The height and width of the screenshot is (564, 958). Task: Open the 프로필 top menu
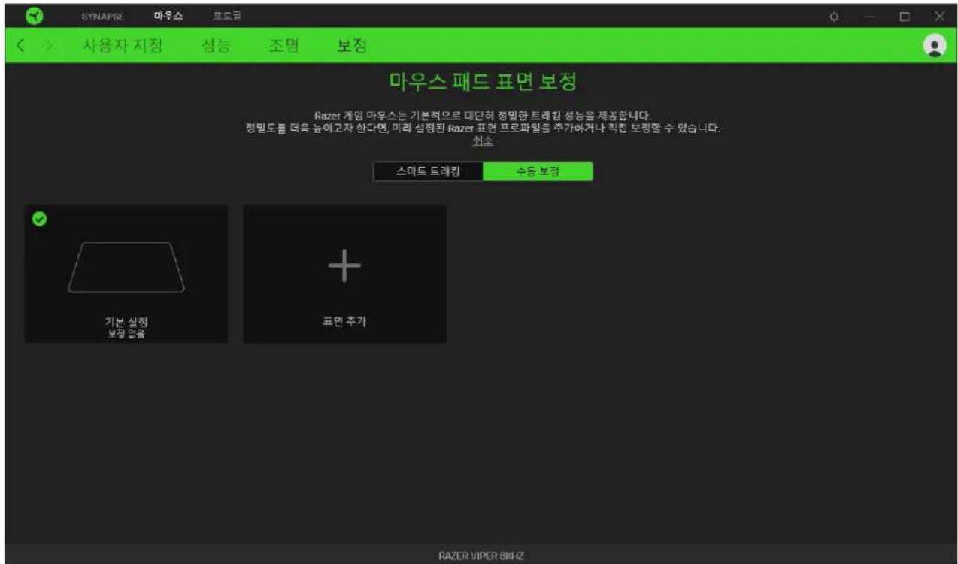(x=227, y=17)
